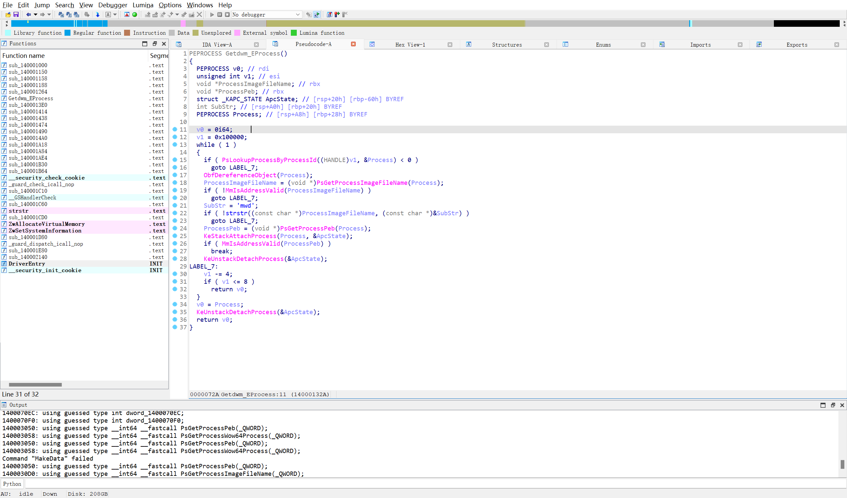Toggle ZwAllocateVirtualMemory library function
Image resolution: width=847 pixels, height=498 pixels.
47,224
